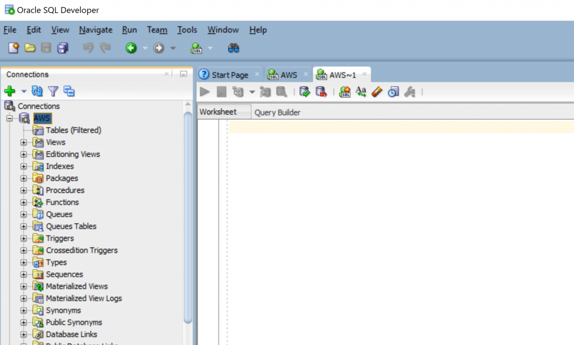Screen dimensions: 574x345
Task: Expand the Functions node
Action: (x=24, y=202)
